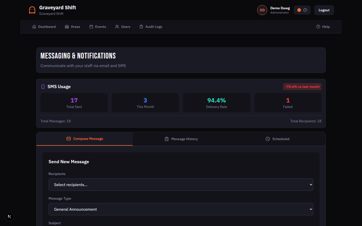Open the theme palette icon
362x226 pixels.
point(305,10)
